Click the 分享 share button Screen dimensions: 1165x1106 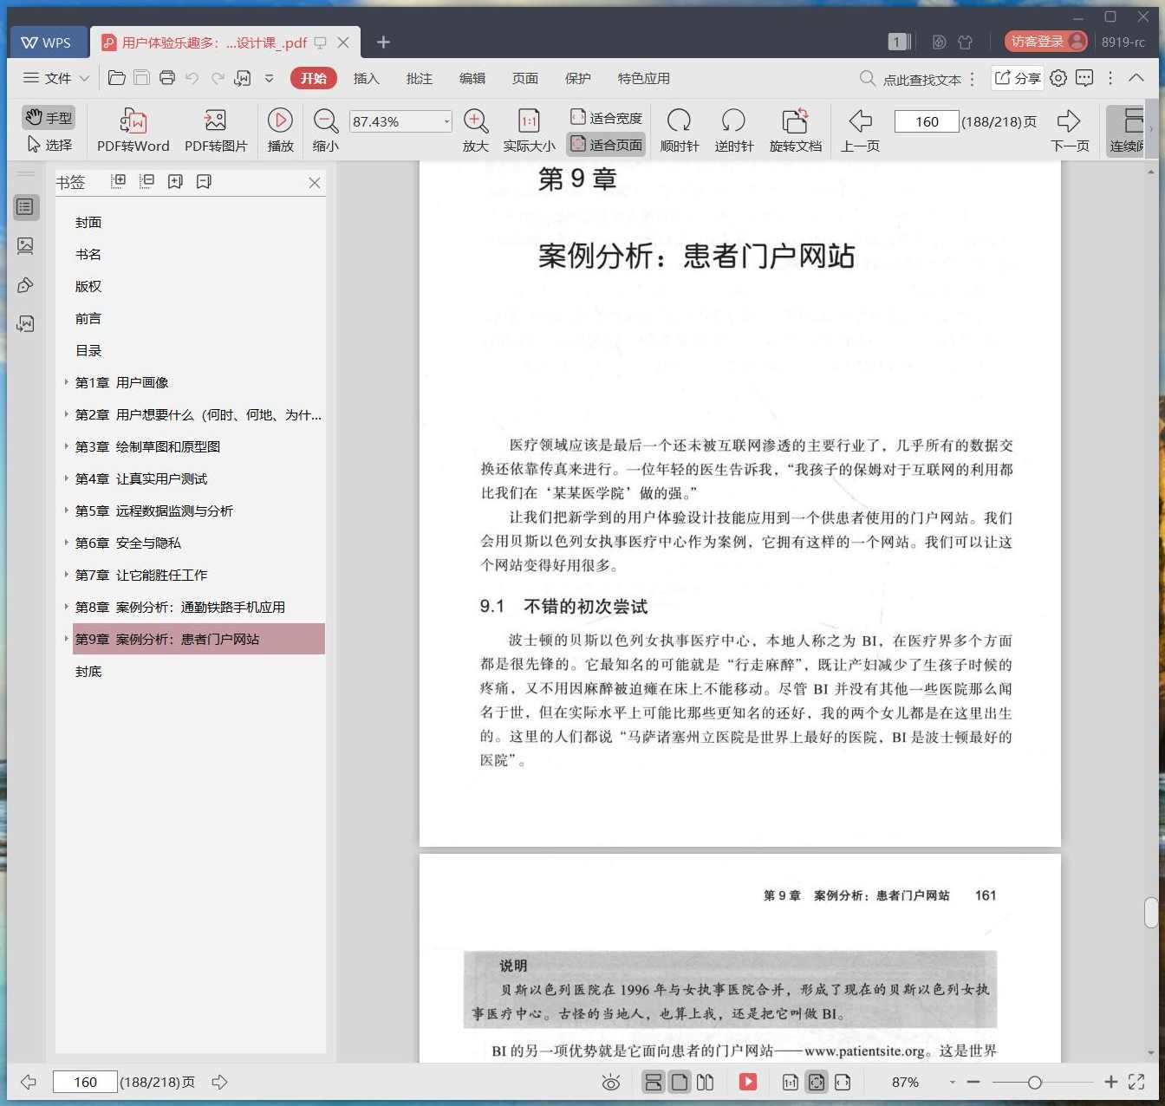1016,78
